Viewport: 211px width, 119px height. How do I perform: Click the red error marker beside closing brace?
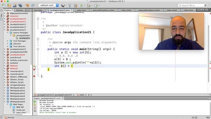click(34, 69)
